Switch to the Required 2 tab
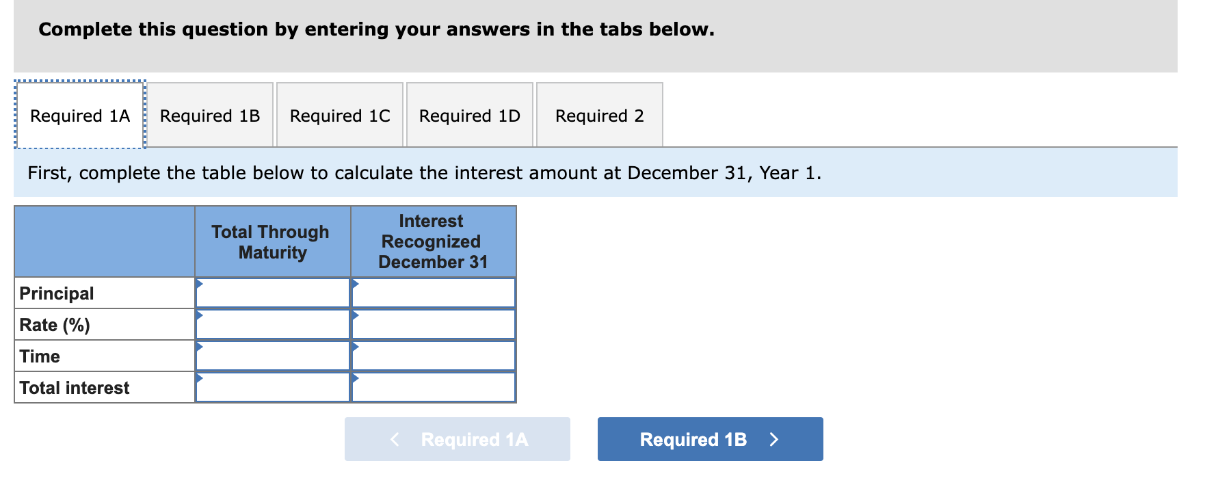Screen dimensions: 1205x502 click(x=599, y=115)
